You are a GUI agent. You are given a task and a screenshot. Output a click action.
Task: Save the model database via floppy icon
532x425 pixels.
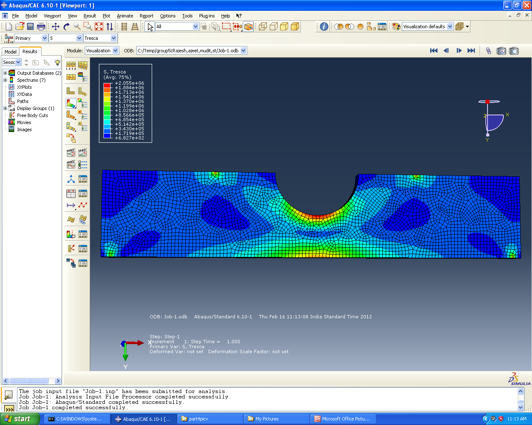[30, 27]
